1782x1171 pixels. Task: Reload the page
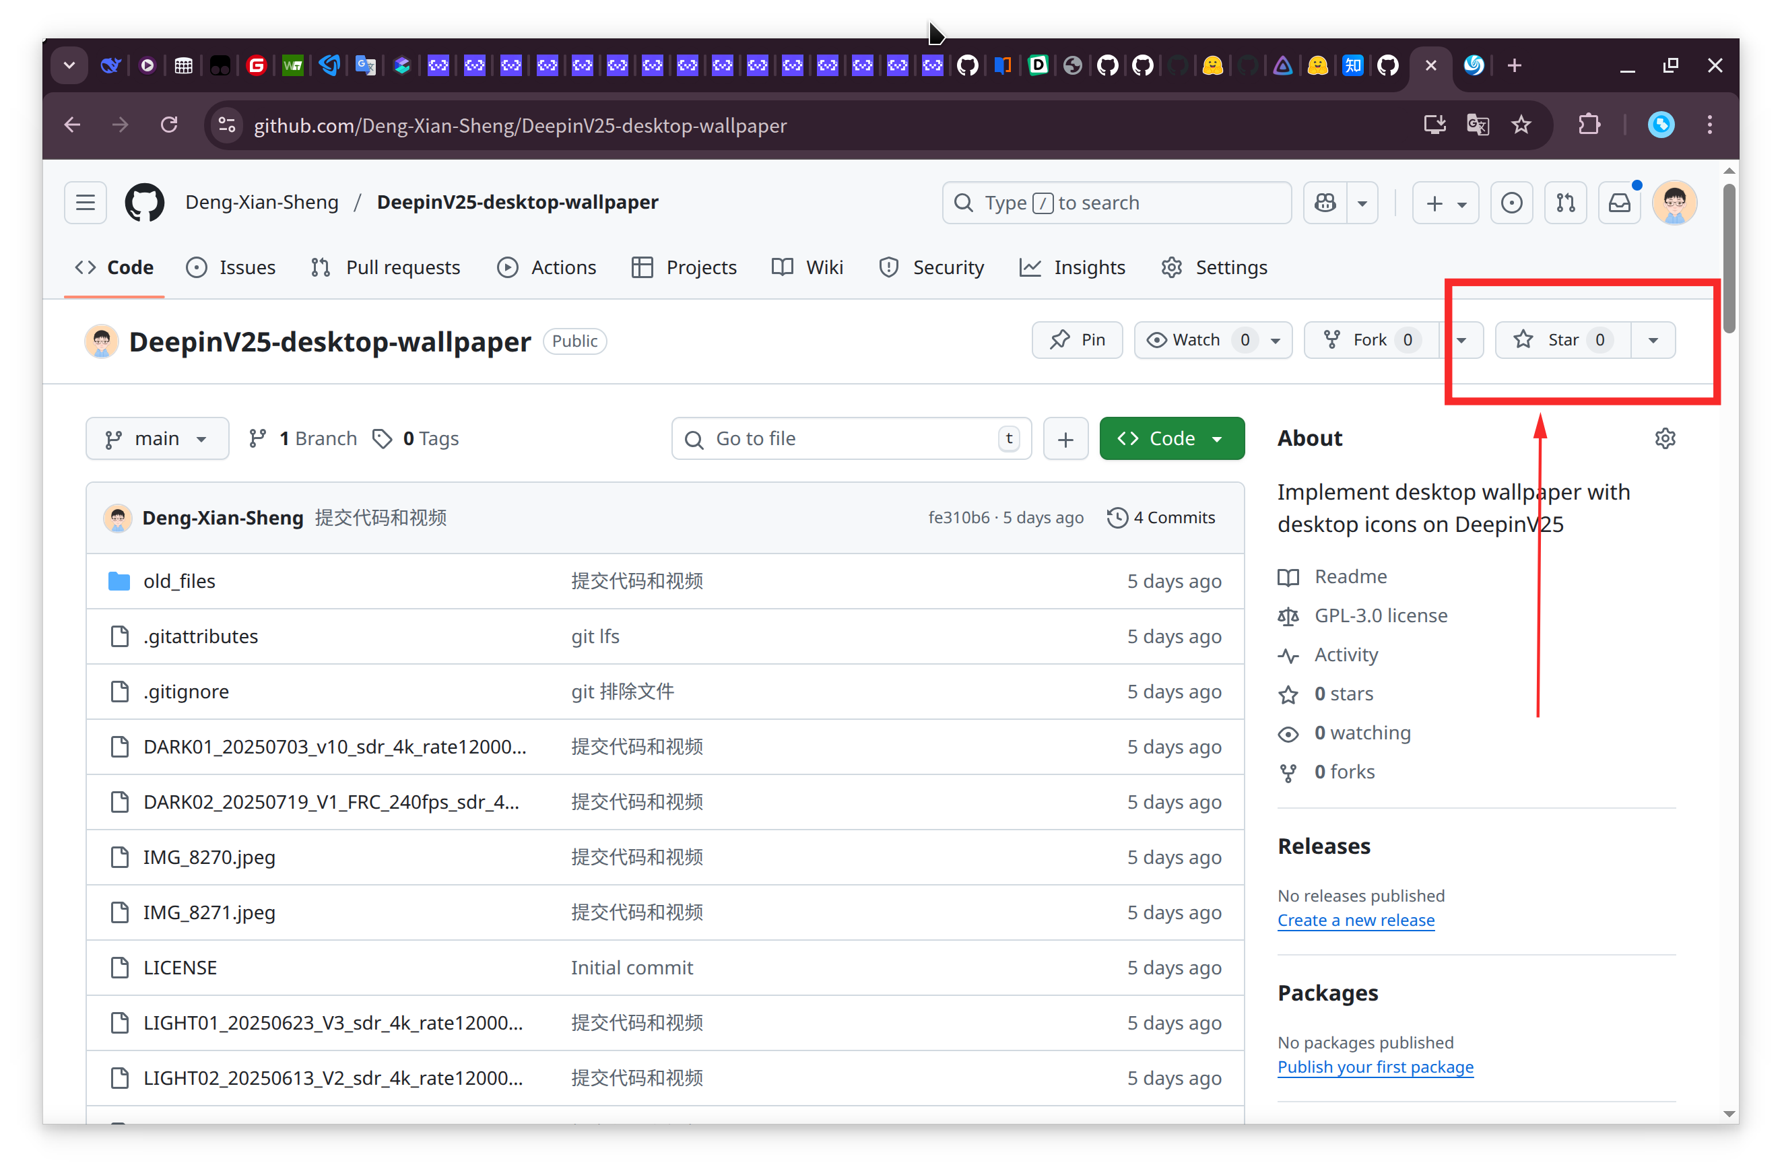(170, 125)
